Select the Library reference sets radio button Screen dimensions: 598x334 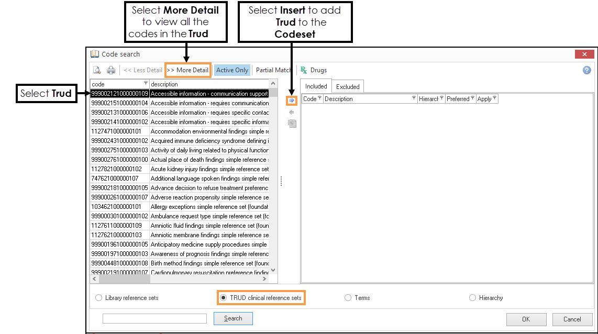(99, 298)
